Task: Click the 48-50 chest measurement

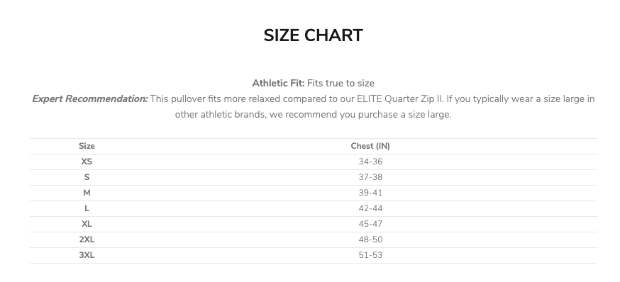Action: (x=370, y=239)
